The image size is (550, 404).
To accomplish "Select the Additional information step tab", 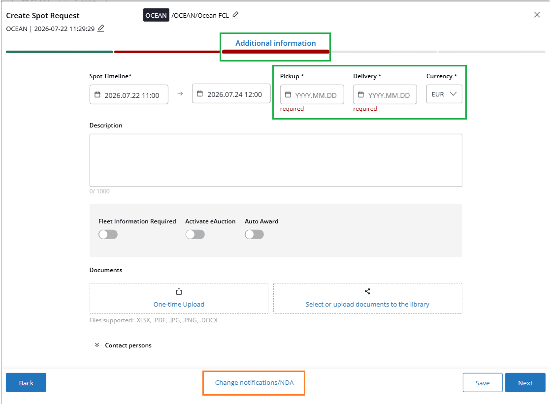I will coord(275,43).
